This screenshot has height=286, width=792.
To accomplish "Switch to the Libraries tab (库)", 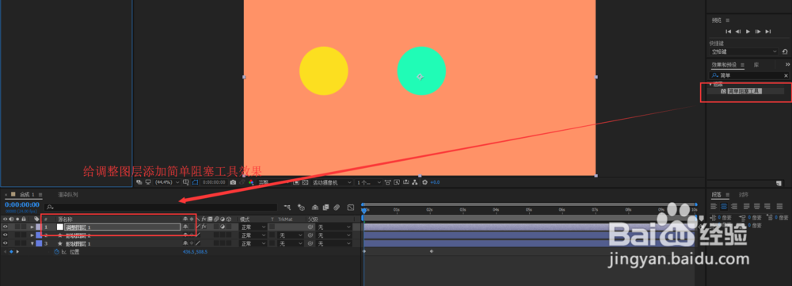I will (756, 65).
